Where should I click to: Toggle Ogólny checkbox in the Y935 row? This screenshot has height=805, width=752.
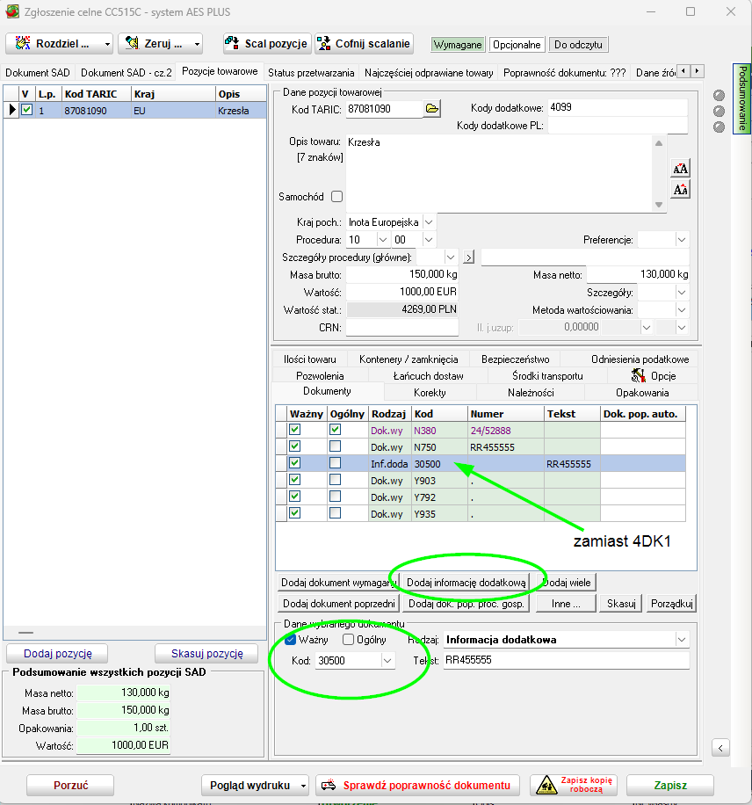click(x=336, y=513)
